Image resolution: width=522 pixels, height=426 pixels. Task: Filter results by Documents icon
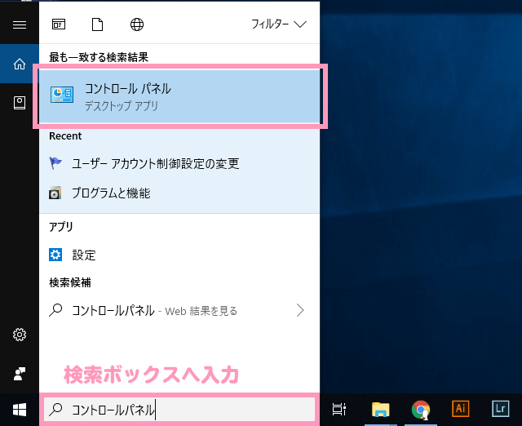click(97, 24)
